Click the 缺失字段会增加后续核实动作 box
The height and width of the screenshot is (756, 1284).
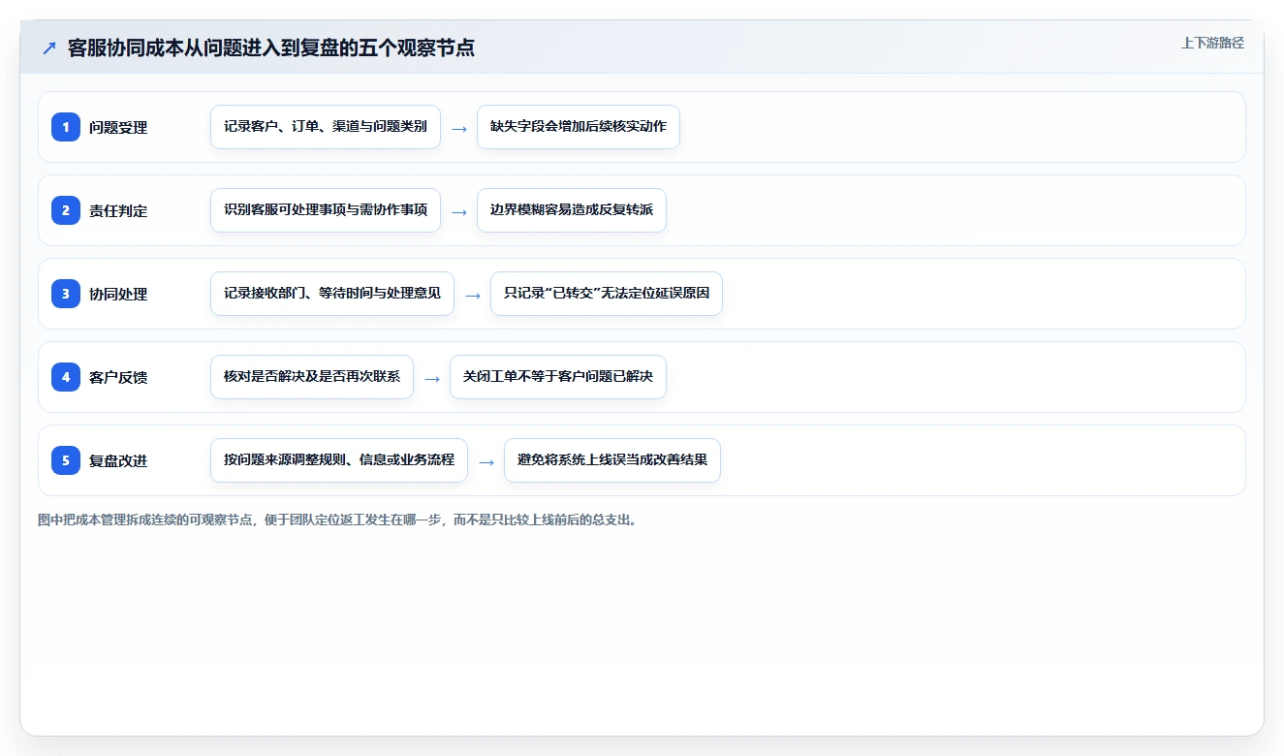tap(579, 127)
